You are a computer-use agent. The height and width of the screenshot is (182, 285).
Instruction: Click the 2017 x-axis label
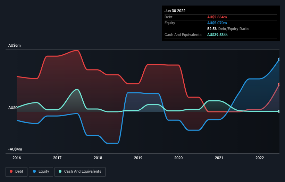57,158
